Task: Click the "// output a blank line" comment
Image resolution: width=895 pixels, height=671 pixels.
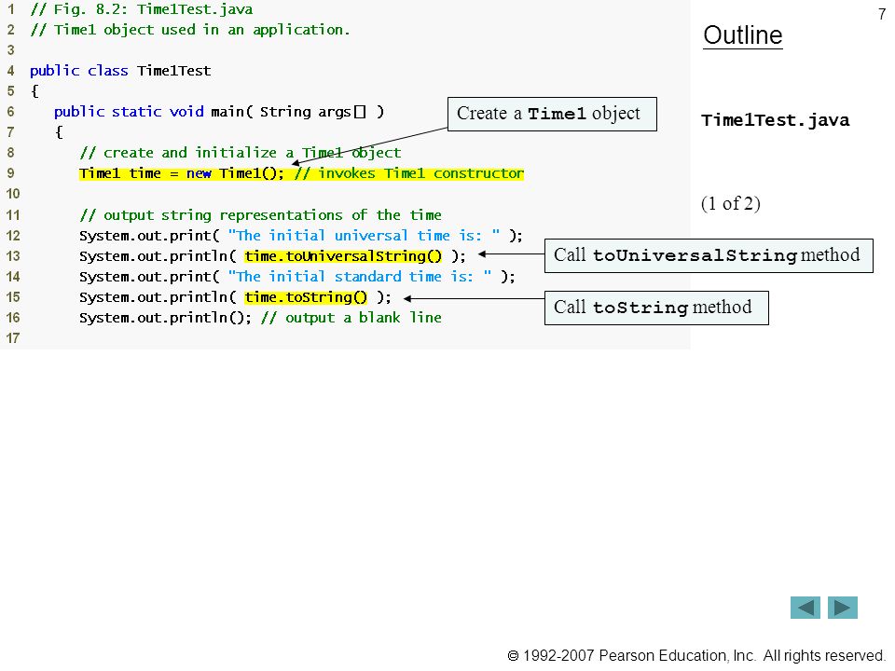Action: [x=351, y=318]
